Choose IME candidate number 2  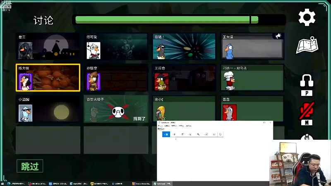pyautogui.click(x=174, y=134)
